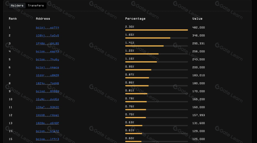The image size is (257, 143).
Task: Select the value 243,000
Action: pos(198,60)
